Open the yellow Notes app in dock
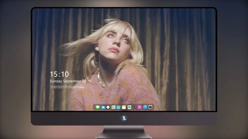Screen dimensions: 248x139 [x=124, y=107]
